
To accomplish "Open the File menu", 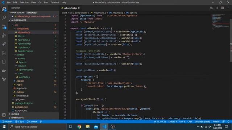I will [9, 3].
